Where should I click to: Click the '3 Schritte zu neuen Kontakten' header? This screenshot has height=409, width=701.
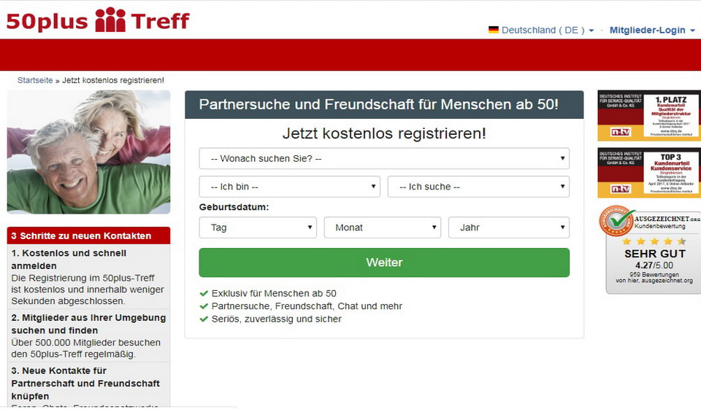[88, 235]
